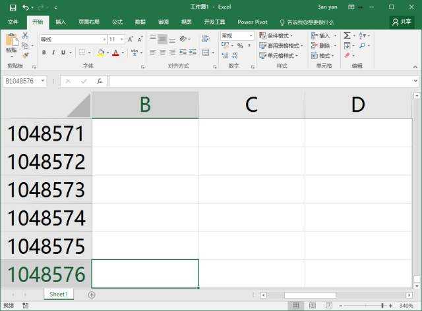Viewport: 422px width, 311px height.
Task: Switch to the Data tab
Action: 140,22
